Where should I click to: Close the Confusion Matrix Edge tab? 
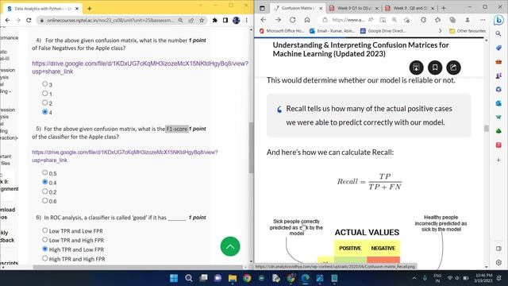coord(321,8)
